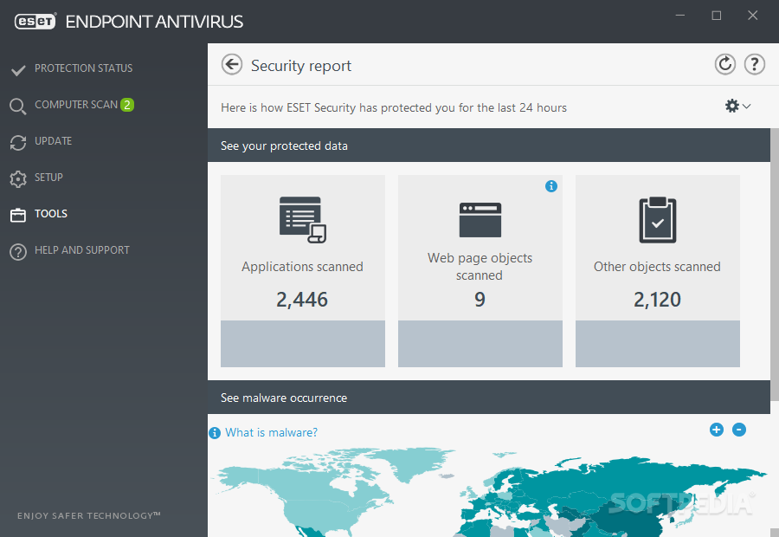Click the Other objects clipboard icon
Image resolution: width=779 pixels, height=537 pixels.
(x=657, y=220)
